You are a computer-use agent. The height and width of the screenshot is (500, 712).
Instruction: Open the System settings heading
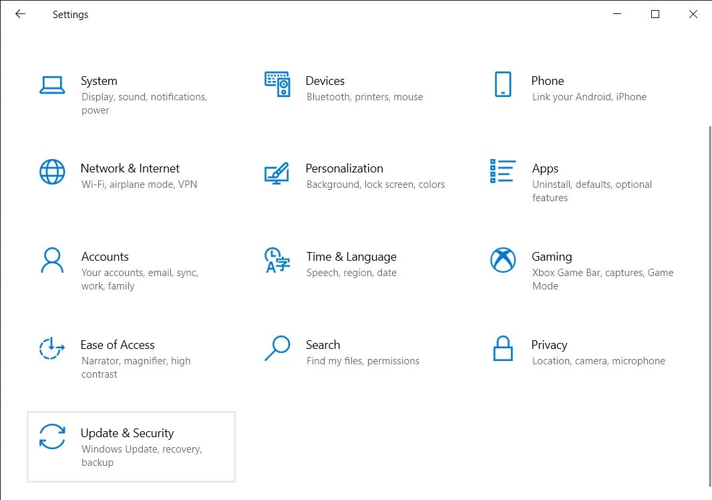99,81
